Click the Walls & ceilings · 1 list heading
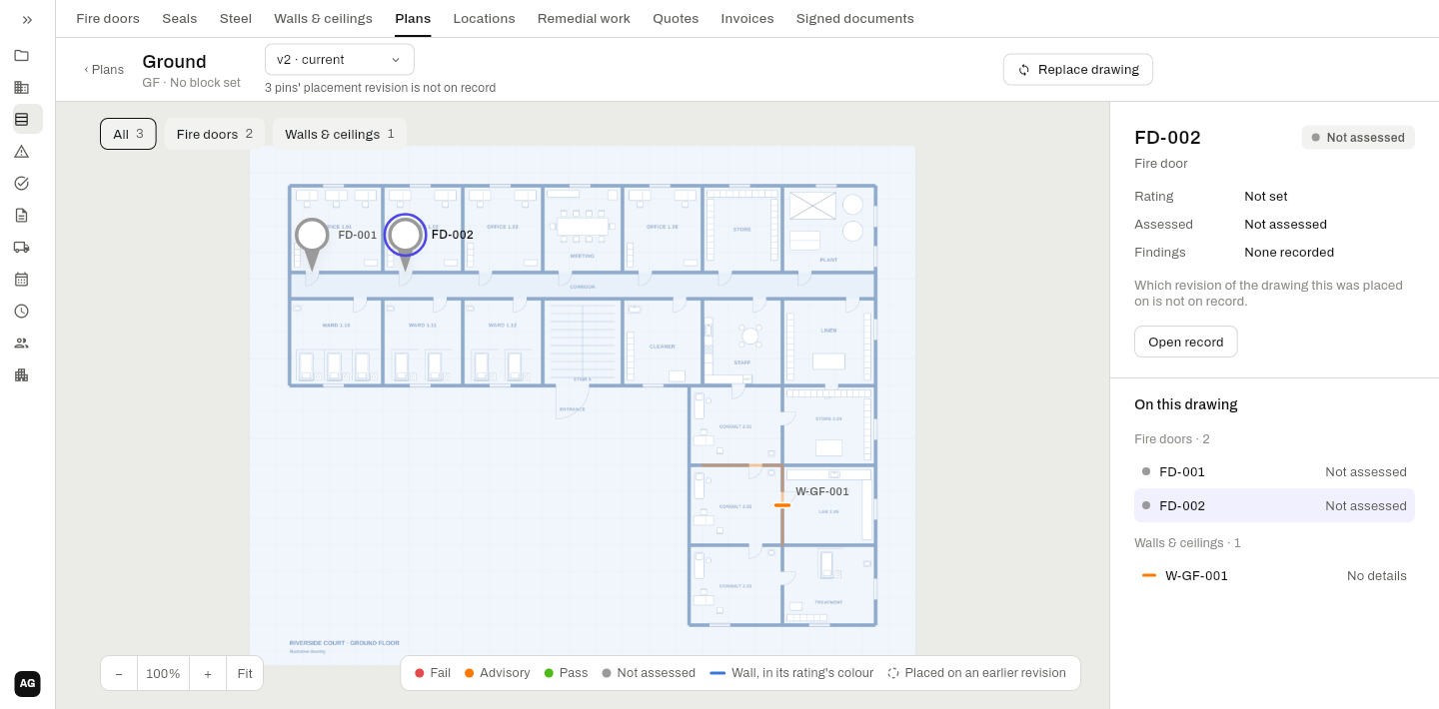Screen dimensions: 1439x709 1187,543
